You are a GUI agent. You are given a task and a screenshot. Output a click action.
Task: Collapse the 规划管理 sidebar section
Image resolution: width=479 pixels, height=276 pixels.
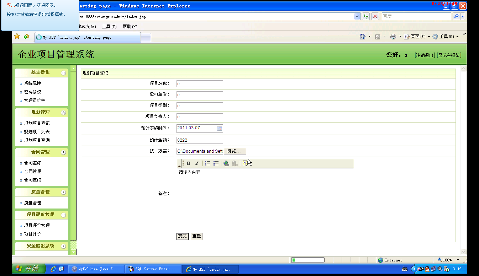point(64,113)
